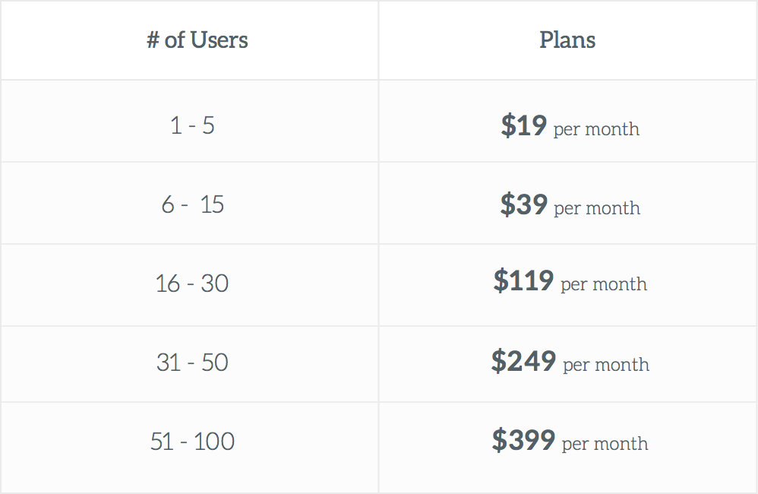758x494 pixels.
Task: Select the '31 - 50' users range
Action: [192, 363]
